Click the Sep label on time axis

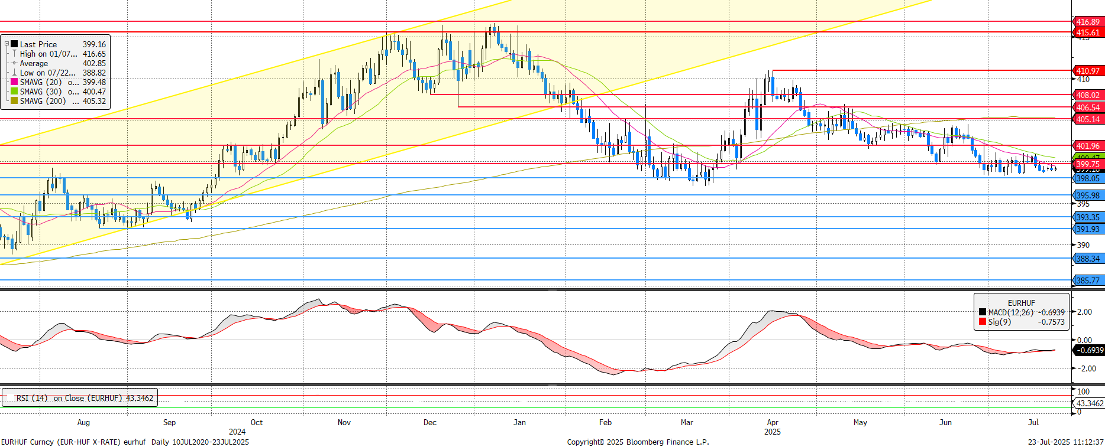pyautogui.click(x=169, y=422)
